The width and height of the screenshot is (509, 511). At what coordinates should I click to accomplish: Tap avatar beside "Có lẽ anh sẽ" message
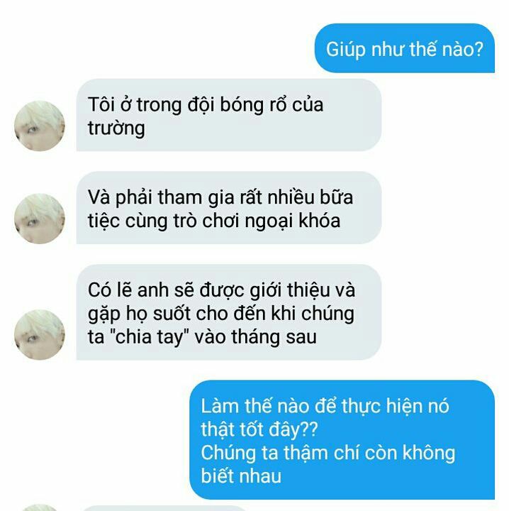(40, 335)
